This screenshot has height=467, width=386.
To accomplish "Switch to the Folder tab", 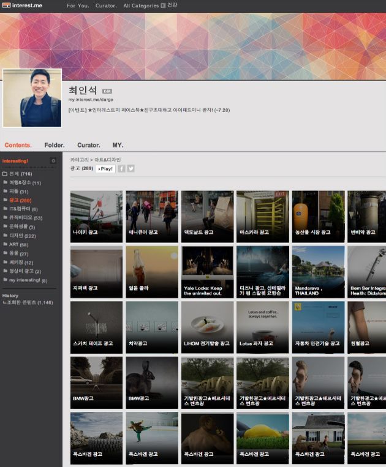I will tap(55, 145).
